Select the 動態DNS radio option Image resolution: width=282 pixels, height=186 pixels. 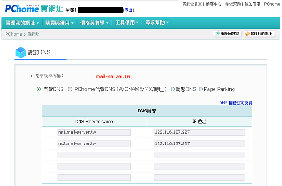(x=172, y=89)
